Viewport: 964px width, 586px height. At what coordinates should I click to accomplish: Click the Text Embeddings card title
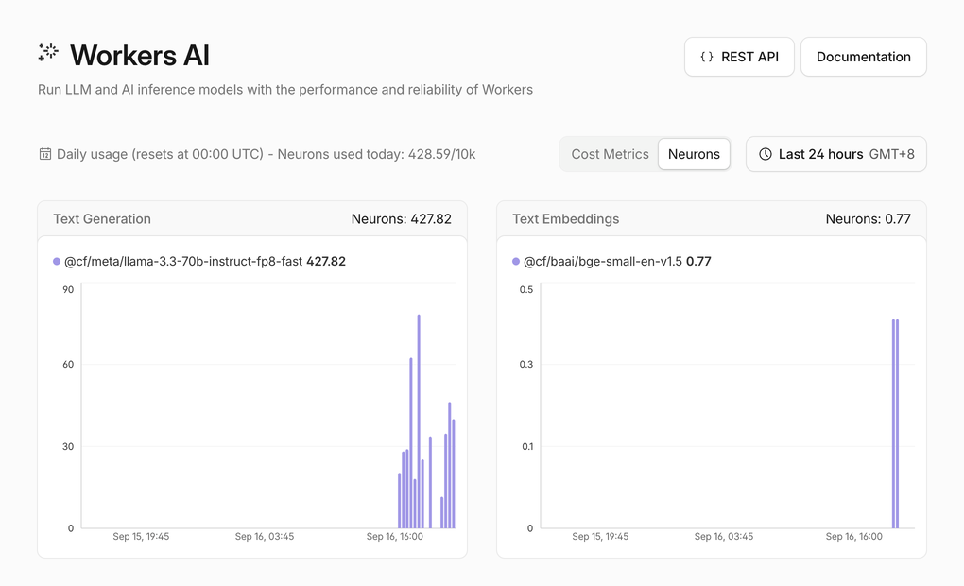coord(565,219)
